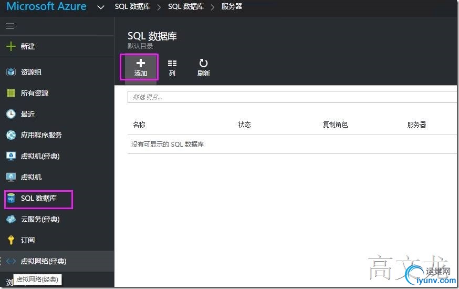
Task: Open the hamburger menu in sidebar
Action: pyautogui.click(x=11, y=26)
